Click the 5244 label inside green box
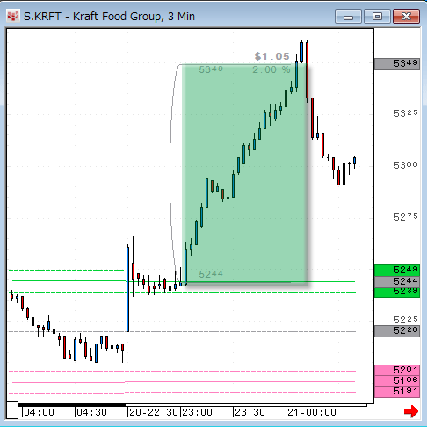 point(211,274)
